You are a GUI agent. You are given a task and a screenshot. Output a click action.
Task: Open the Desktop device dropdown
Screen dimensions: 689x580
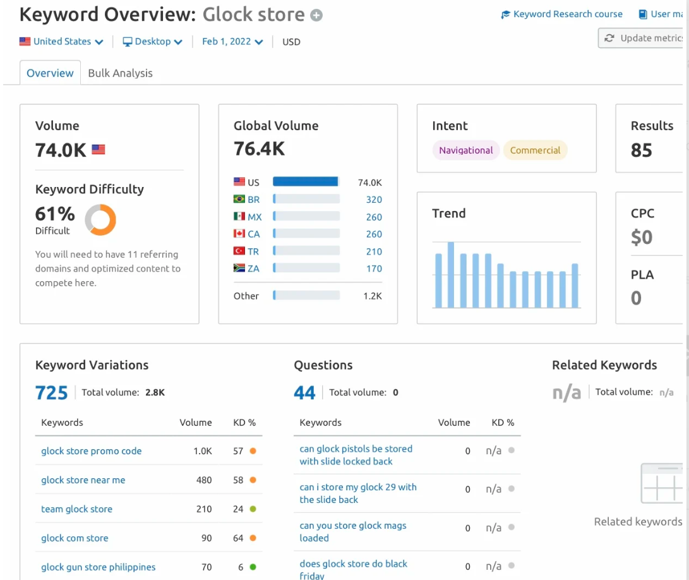tap(152, 41)
